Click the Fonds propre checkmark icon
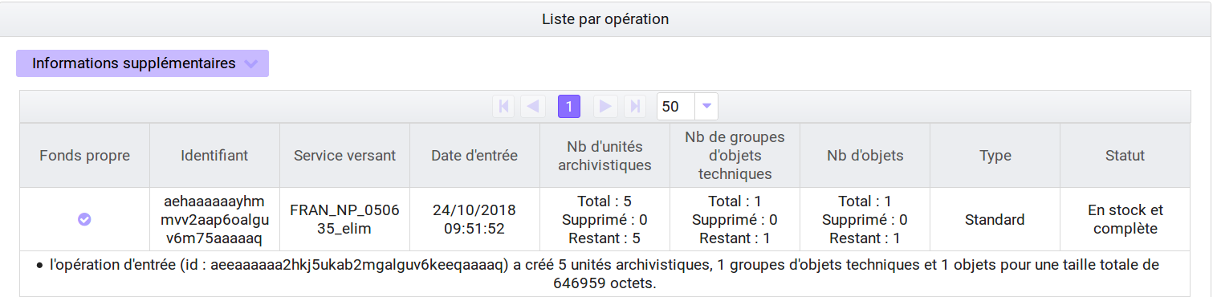This screenshot has width=1213, height=297. tap(84, 219)
